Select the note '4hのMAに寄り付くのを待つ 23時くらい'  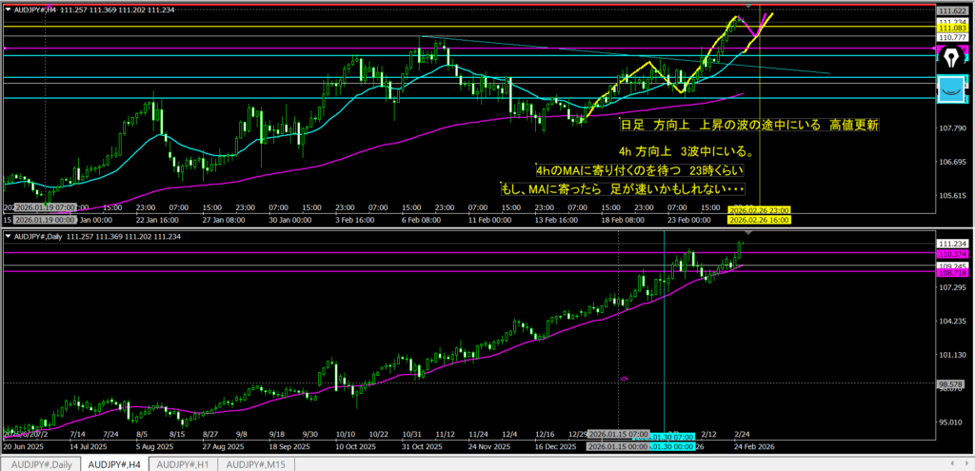pos(639,170)
